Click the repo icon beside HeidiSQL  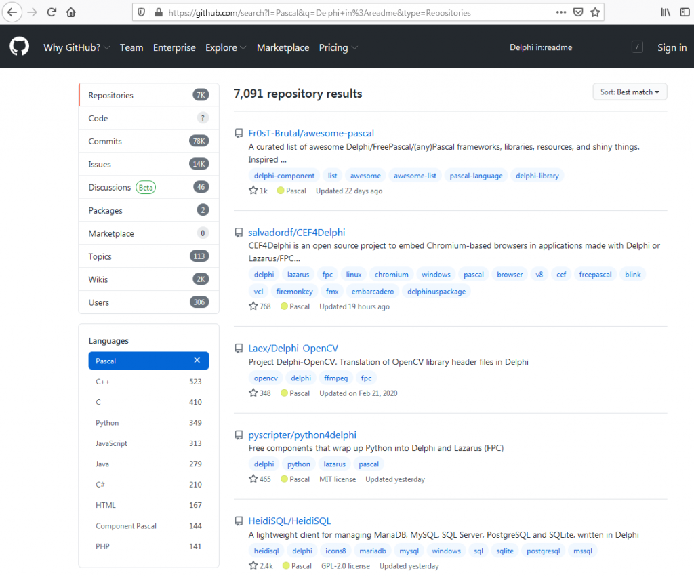(239, 521)
